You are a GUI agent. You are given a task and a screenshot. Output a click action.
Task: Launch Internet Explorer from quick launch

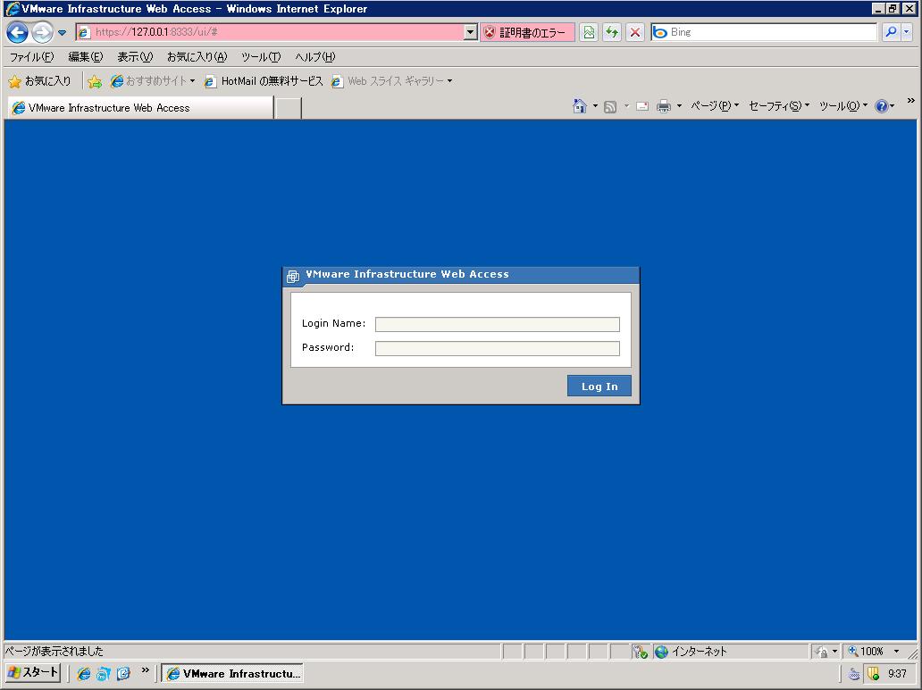83,674
